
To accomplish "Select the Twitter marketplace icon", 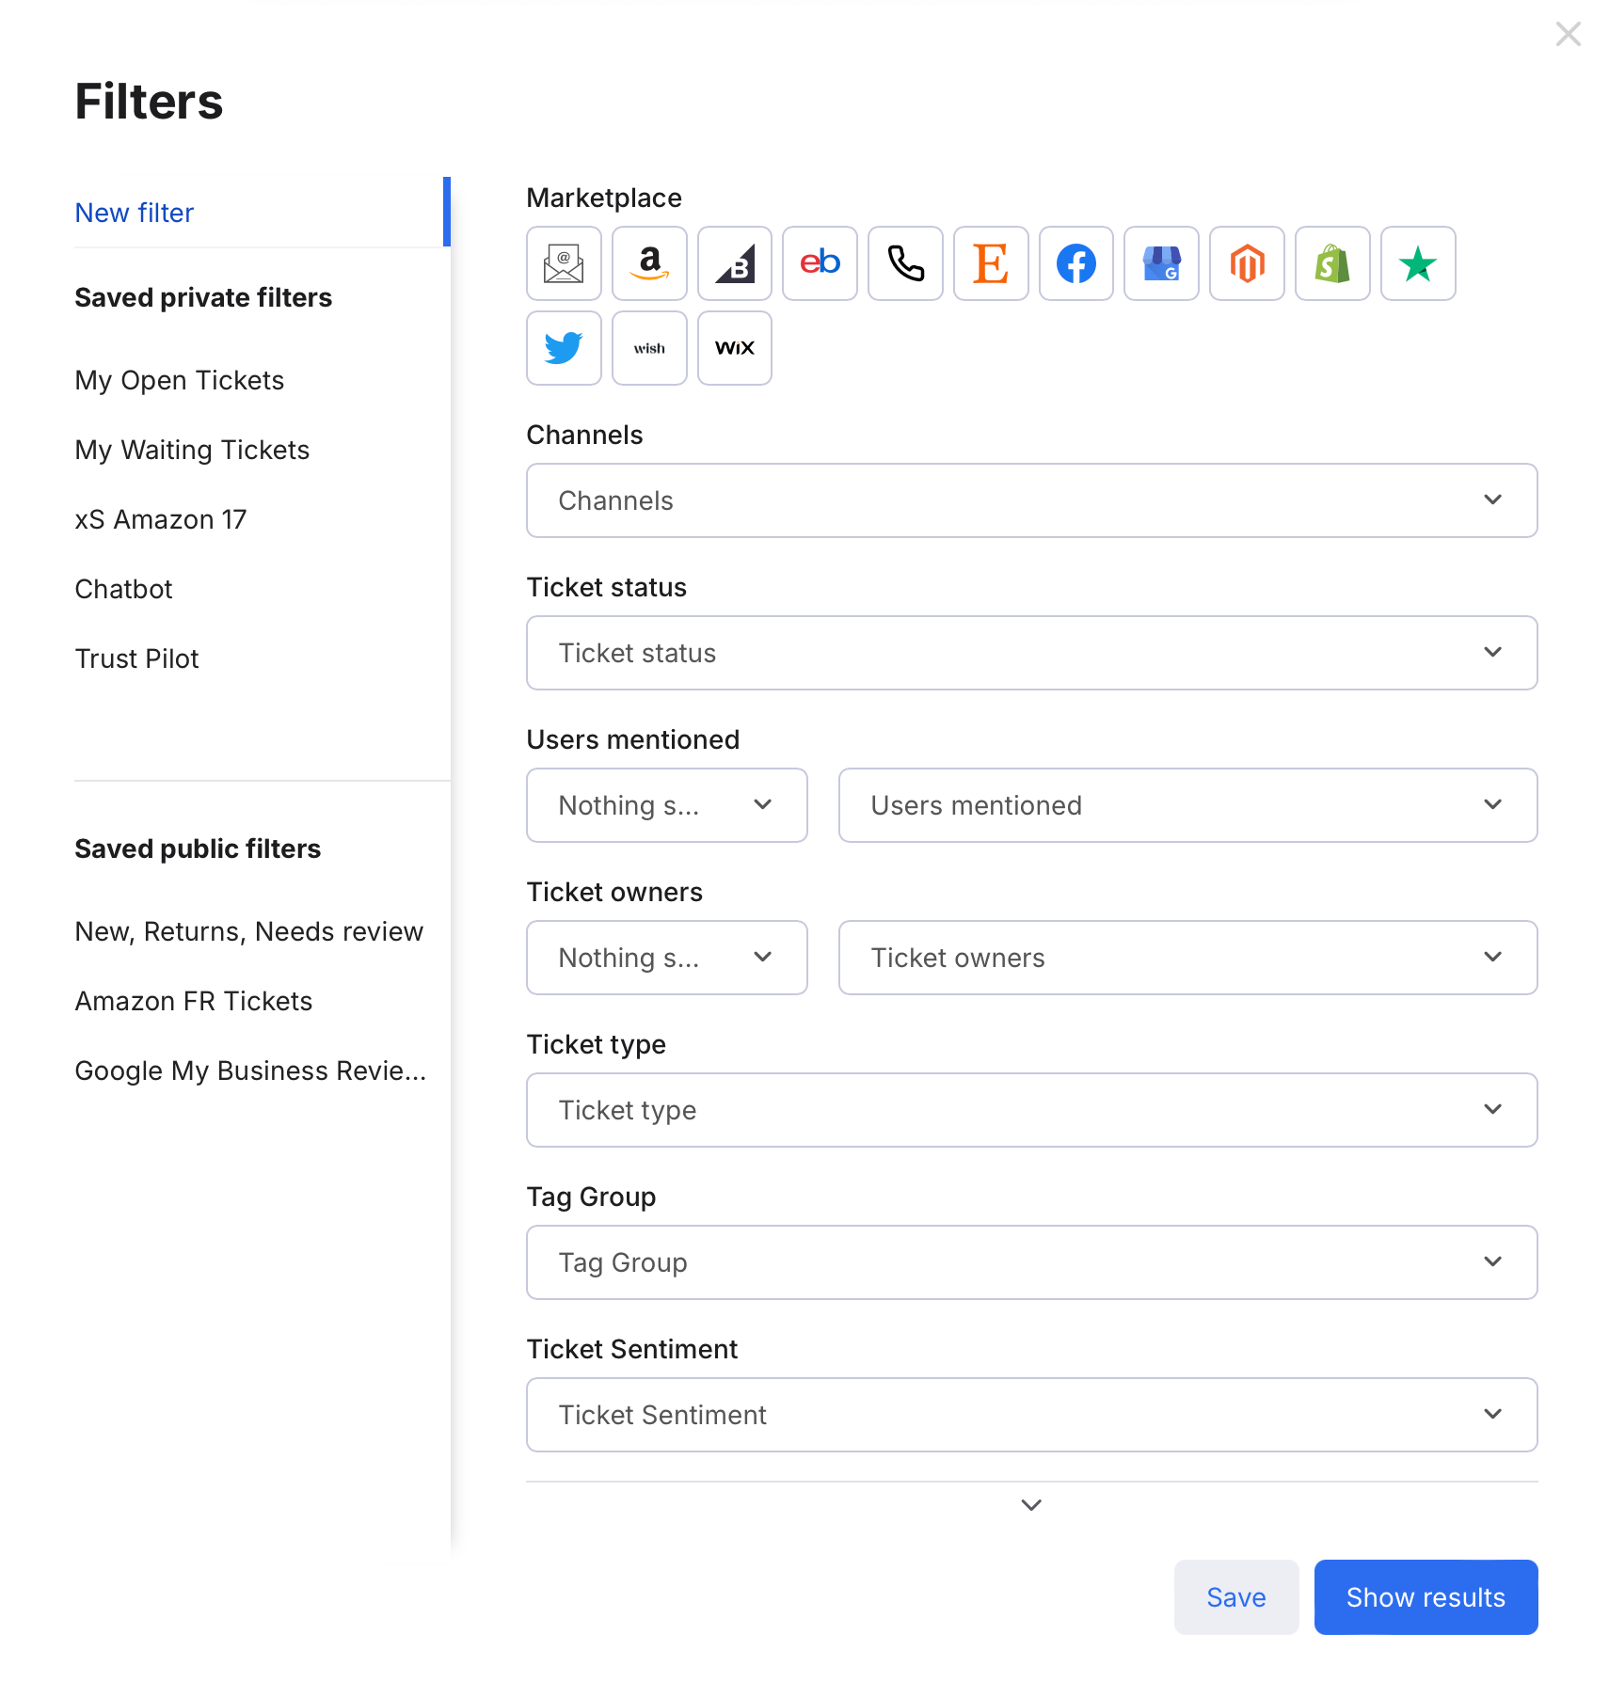I will (564, 348).
